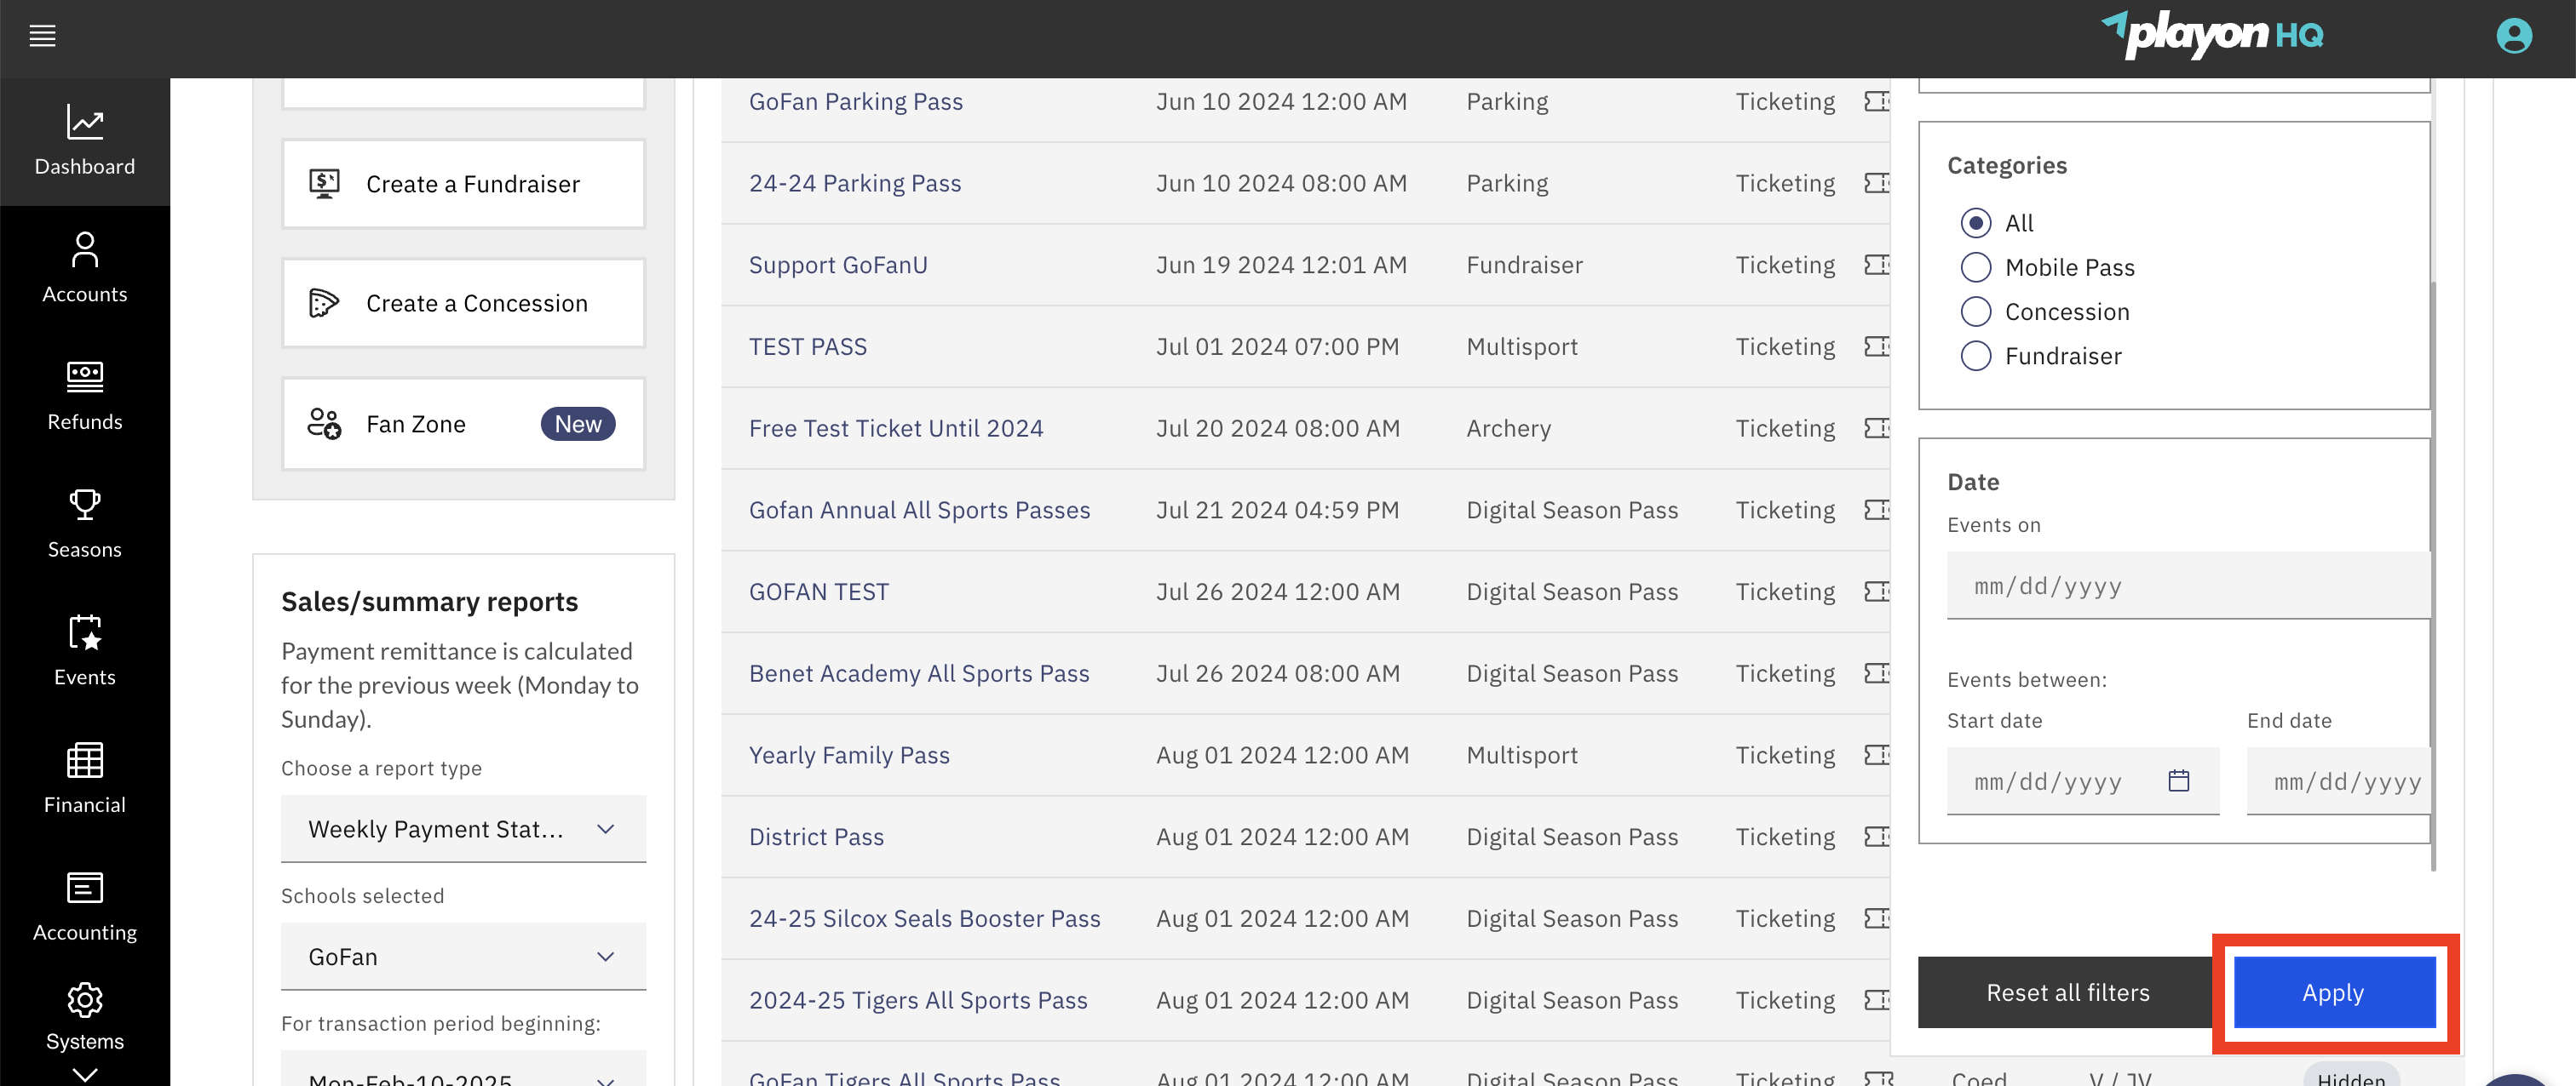Open TEST PASS event link
The width and height of the screenshot is (2576, 1086).
(808, 348)
